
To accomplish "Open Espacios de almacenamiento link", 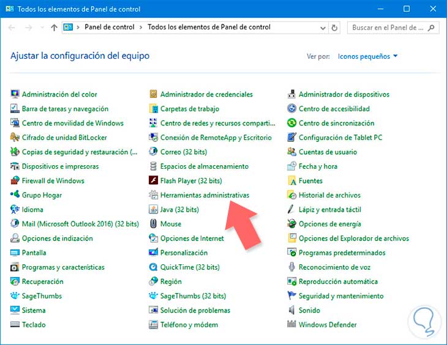I will (205, 166).
